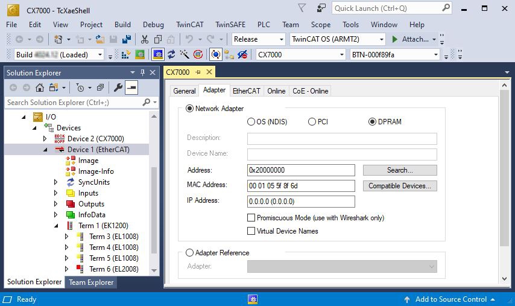Screen dimensions: 515x306
Task: Click the Switch Views icon in Solution Explorer
Action: (x=54, y=88)
